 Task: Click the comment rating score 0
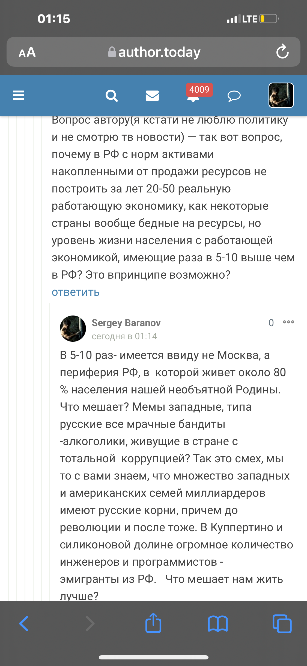(x=271, y=323)
